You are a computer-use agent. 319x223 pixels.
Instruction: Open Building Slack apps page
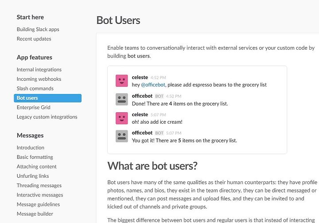point(38,29)
